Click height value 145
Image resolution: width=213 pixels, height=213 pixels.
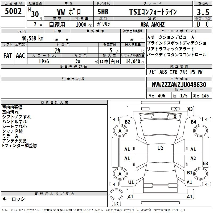tap(205, 96)
